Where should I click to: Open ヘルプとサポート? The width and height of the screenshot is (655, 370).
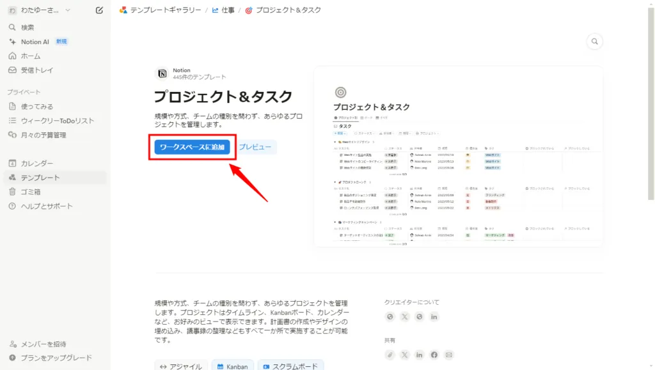[55, 206]
